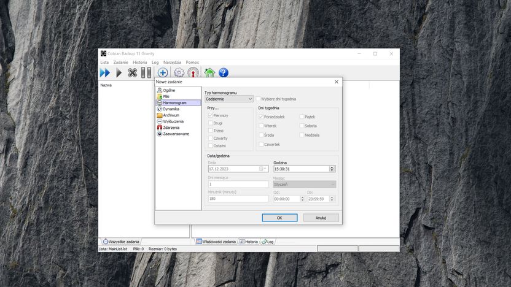Click the Dni miesiąca input field

click(x=238, y=184)
